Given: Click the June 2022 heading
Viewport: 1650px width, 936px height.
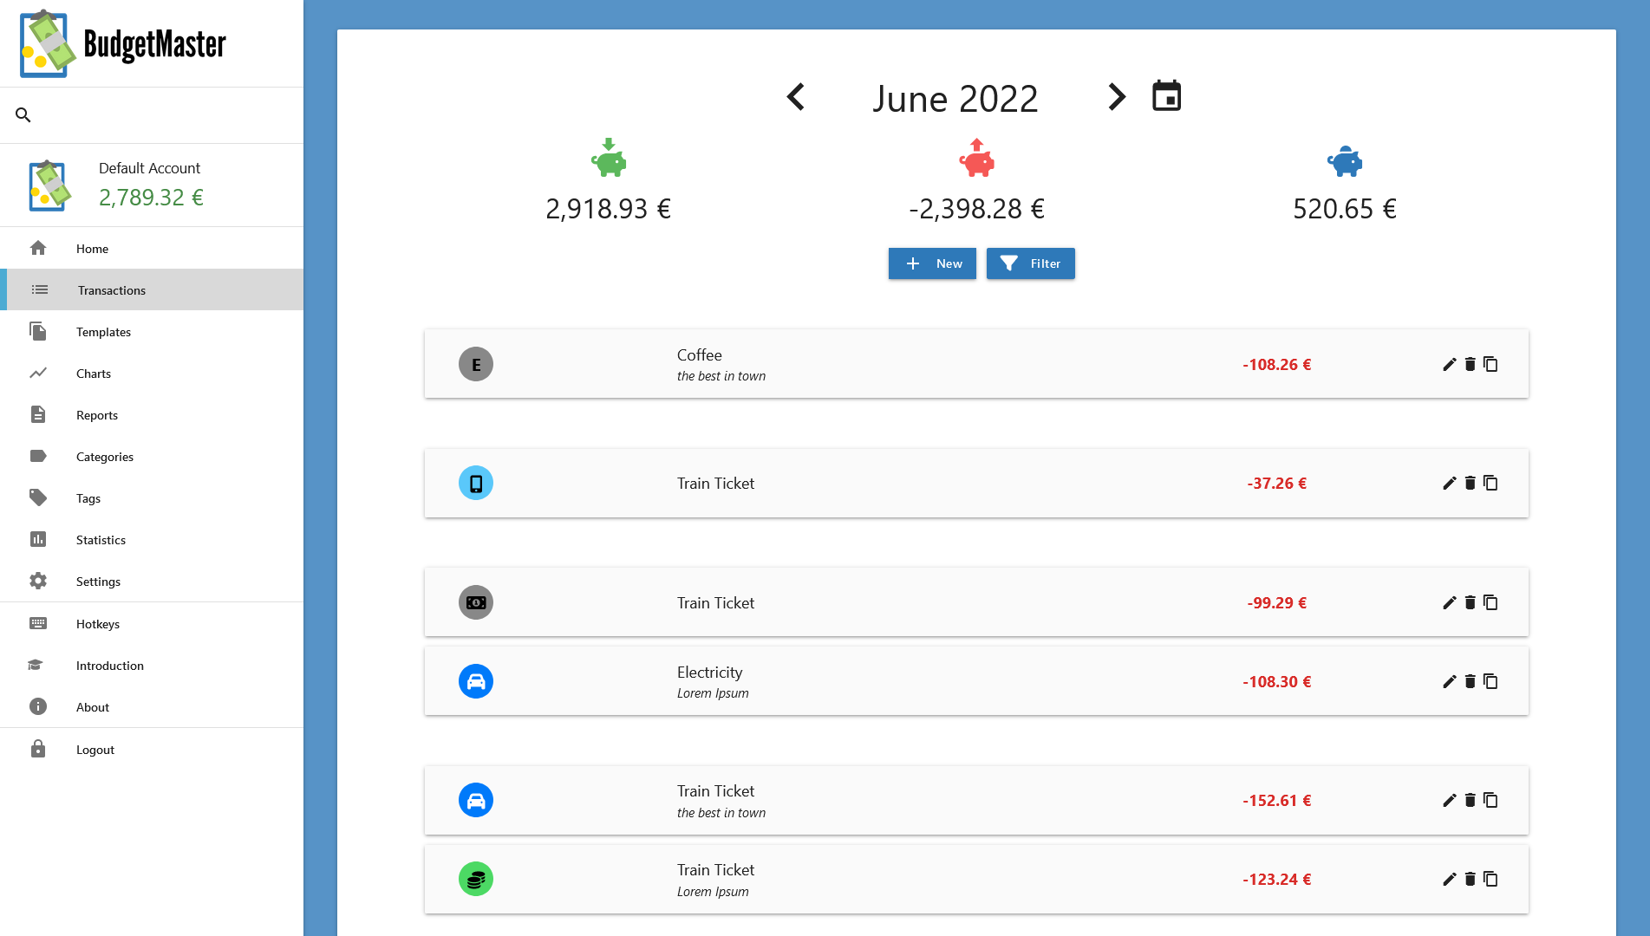Looking at the screenshot, I should pyautogui.click(x=955, y=99).
